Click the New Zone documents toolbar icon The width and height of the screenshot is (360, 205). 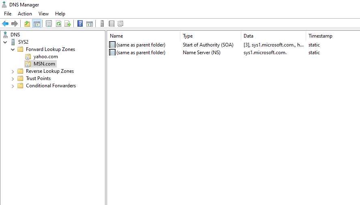(120, 23)
